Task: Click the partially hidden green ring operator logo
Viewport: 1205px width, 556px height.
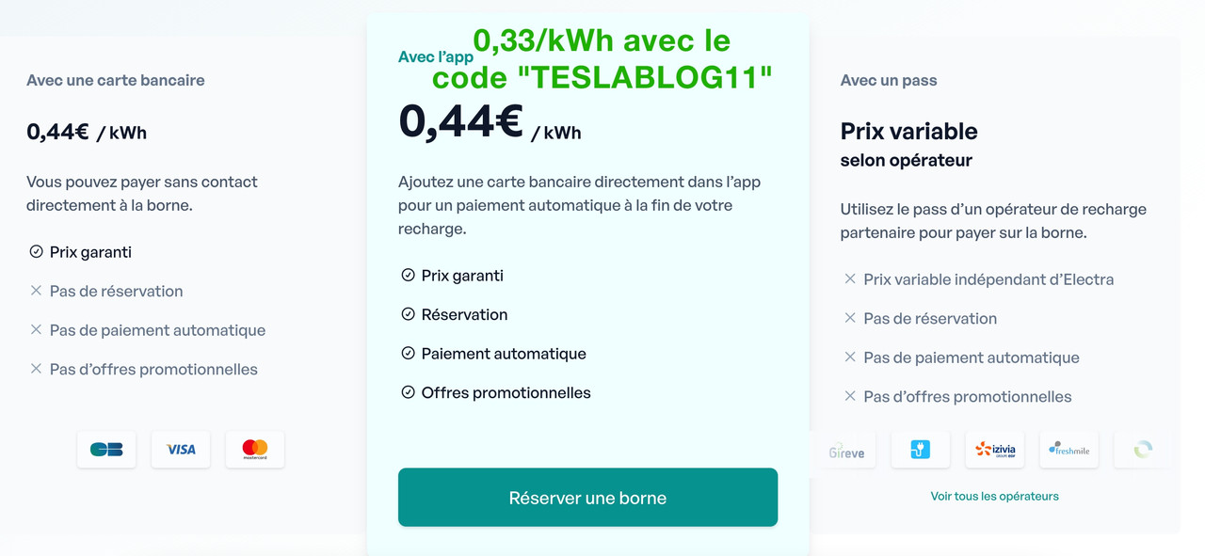Action: coord(1143,450)
